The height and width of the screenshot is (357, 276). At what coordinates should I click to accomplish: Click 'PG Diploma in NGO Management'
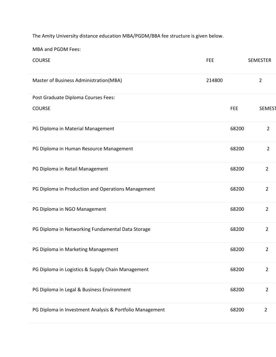[69, 209]
